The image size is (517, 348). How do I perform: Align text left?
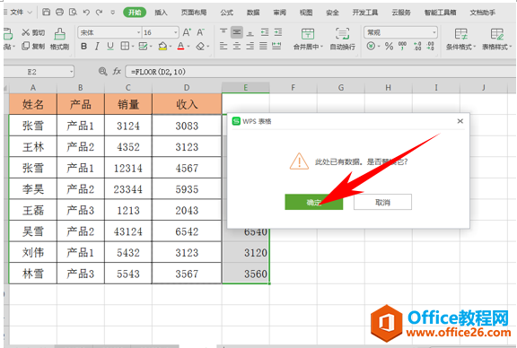(223, 46)
